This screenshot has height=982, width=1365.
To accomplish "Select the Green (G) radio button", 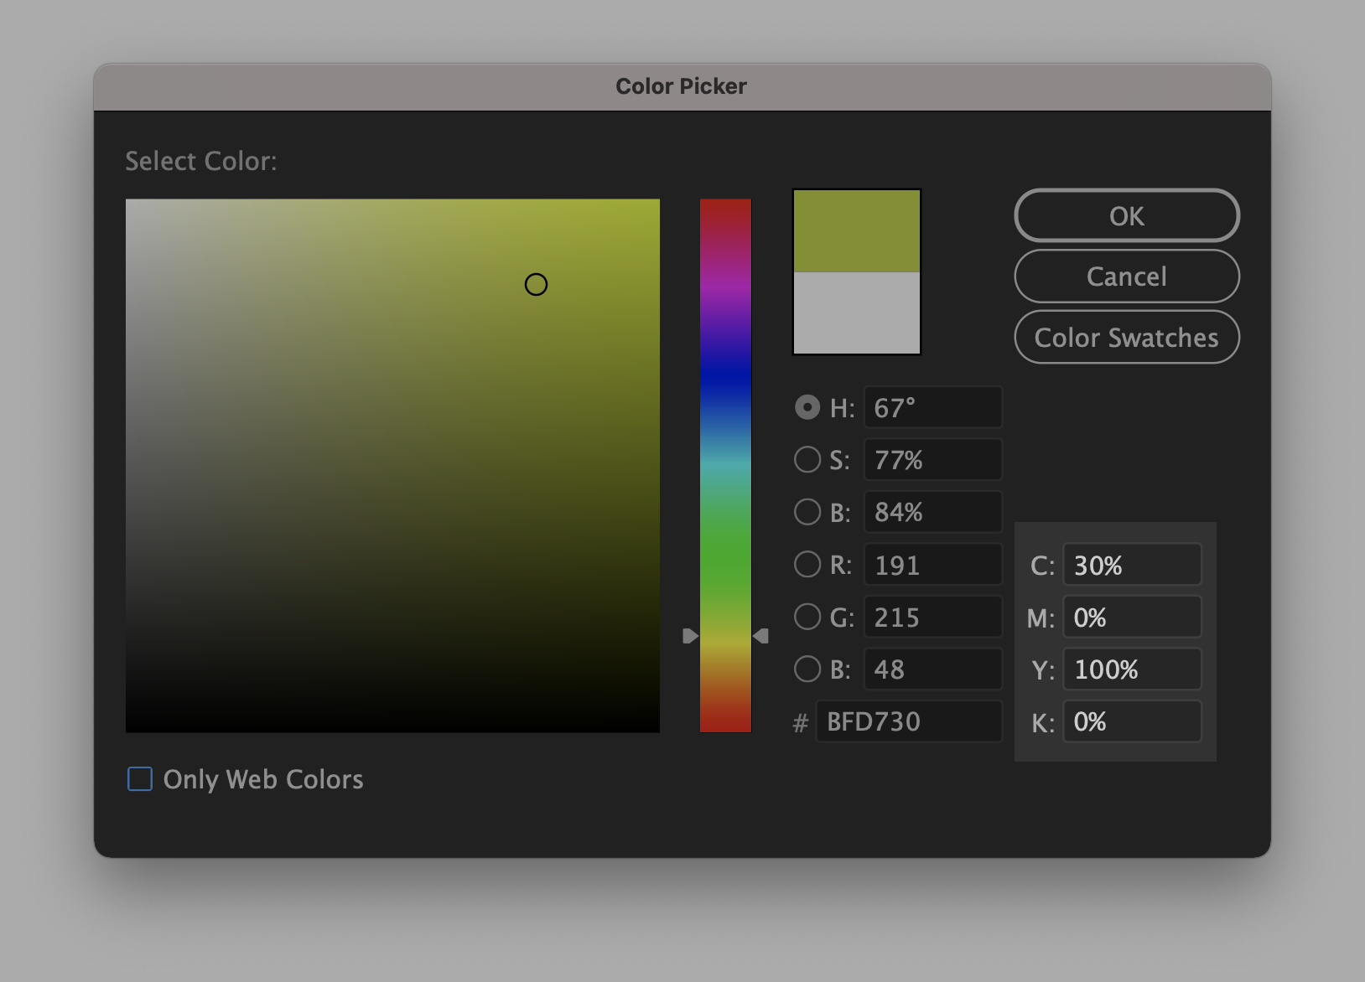I will [807, 618].
